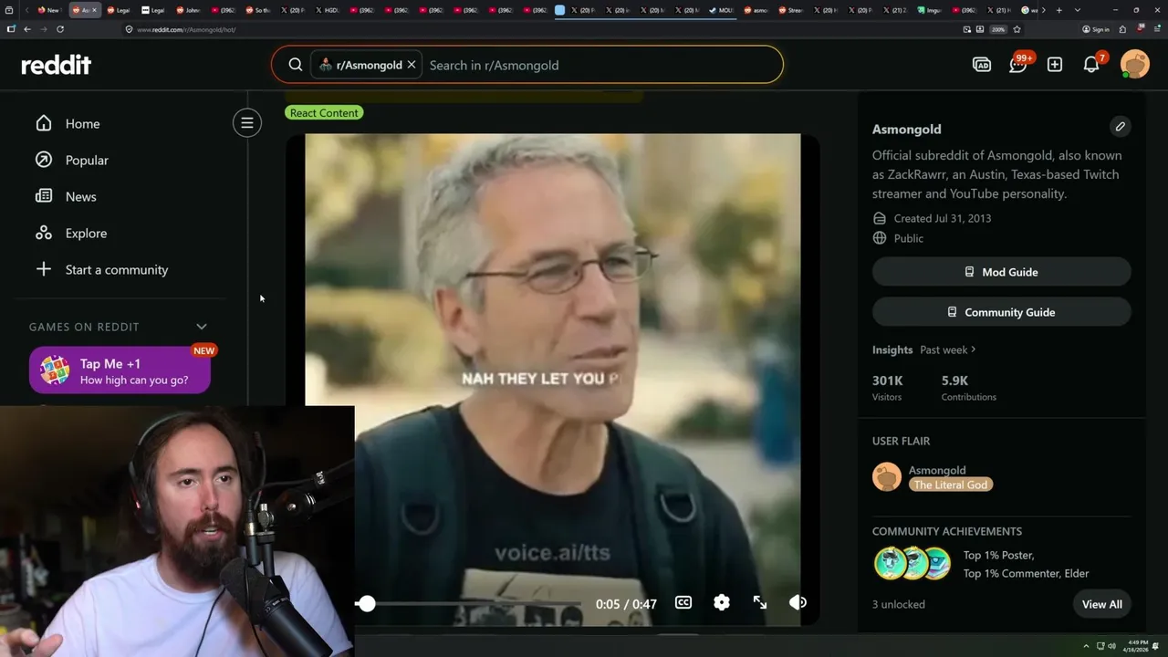Switch to the HGDU X tab
This screenshot has width=1168, height=657.
point(328,10)
